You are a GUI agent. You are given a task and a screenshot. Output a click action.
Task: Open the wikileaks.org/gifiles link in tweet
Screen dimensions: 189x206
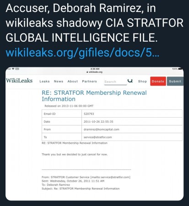click(82, 52)
